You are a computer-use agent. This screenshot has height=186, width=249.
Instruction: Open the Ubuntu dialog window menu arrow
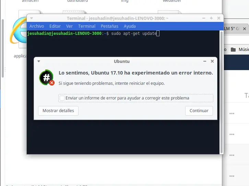(x=39, y=61)
